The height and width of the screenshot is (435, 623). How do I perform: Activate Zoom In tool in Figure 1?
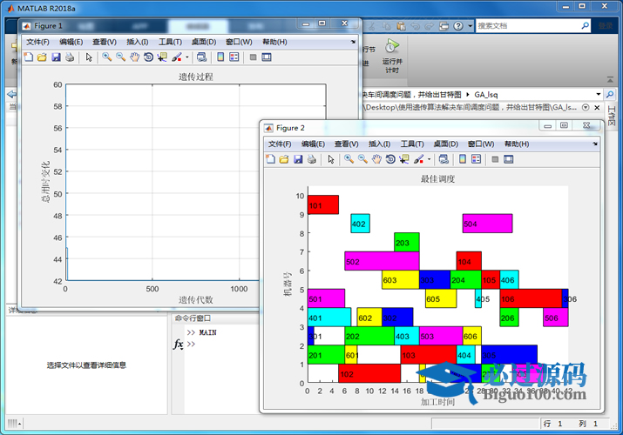pyautogui.click(x=106, y=57)
